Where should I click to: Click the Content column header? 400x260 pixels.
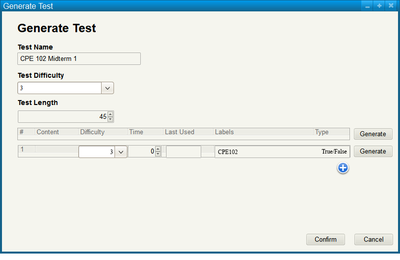point(48,132)
